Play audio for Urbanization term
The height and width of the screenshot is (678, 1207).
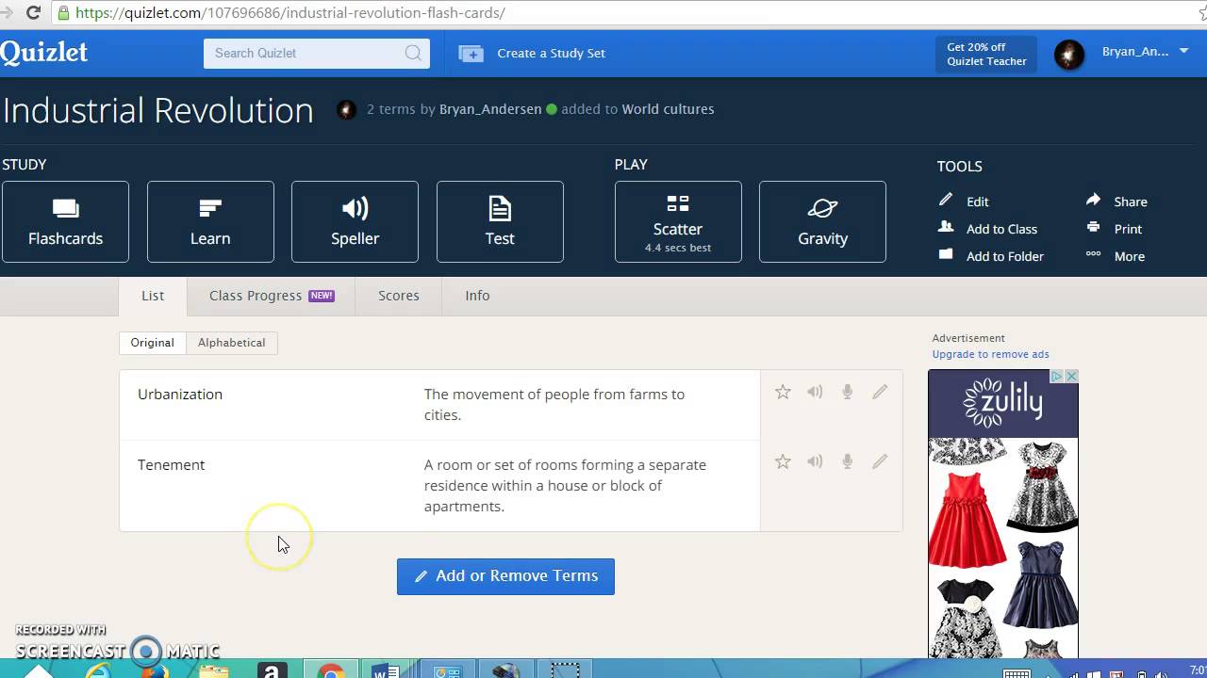815,392
